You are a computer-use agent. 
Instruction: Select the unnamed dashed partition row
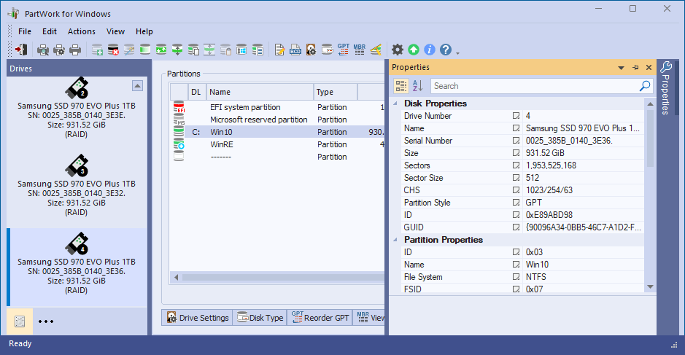click(x=278, y=157)
